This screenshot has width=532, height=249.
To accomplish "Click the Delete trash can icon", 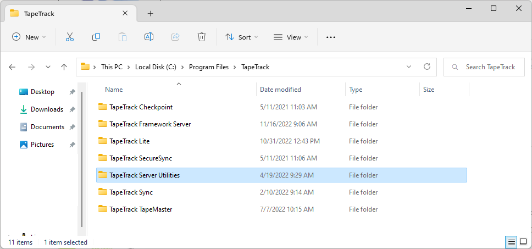I will (x=202, y=37).
